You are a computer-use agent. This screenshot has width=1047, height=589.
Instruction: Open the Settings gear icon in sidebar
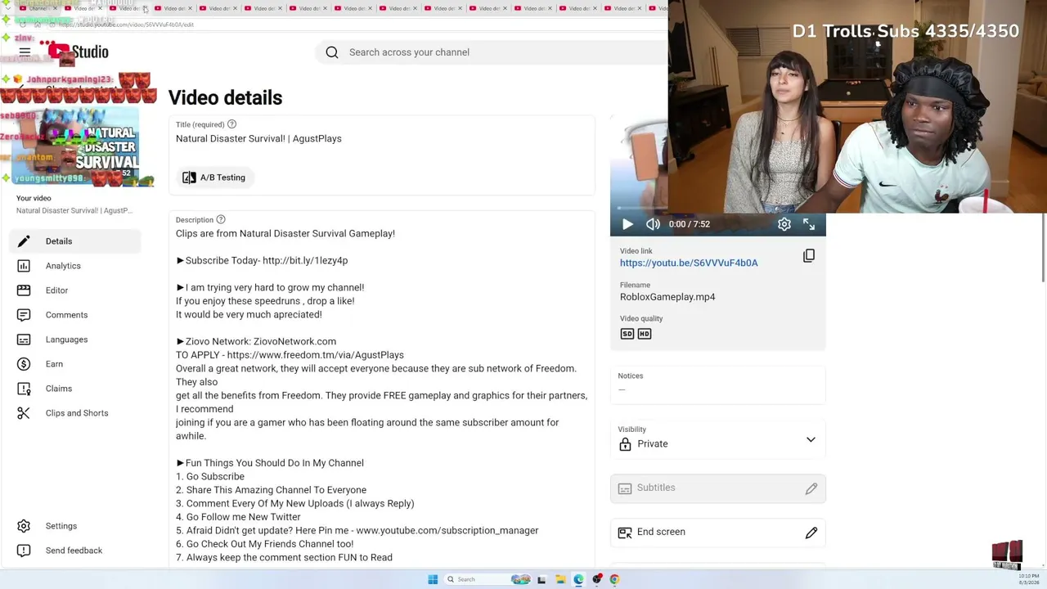[x=24, y=526]
